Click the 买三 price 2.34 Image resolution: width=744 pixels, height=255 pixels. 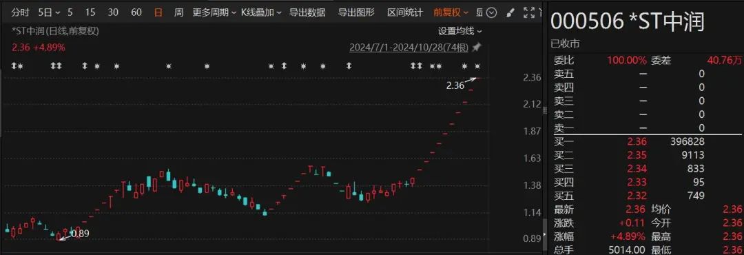tap(637, 169)
